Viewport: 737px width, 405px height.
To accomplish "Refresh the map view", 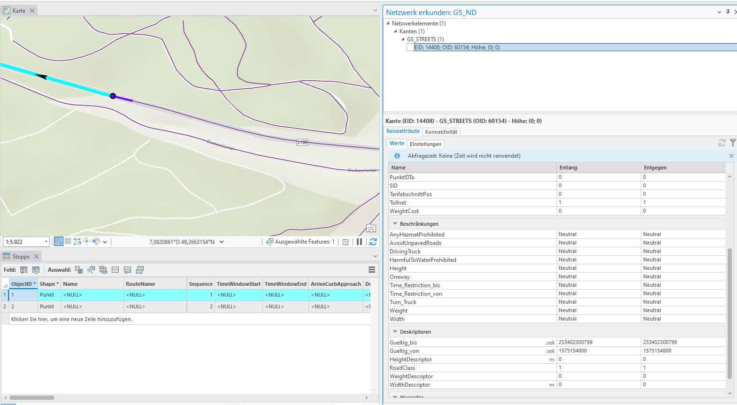I will [373, 242].
